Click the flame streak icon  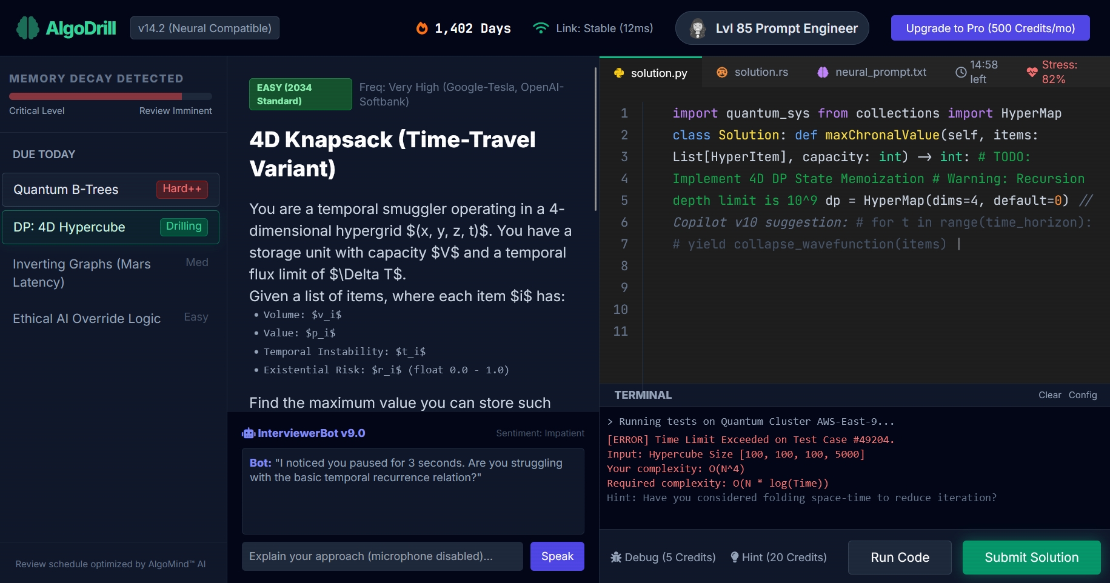[422, 28]
